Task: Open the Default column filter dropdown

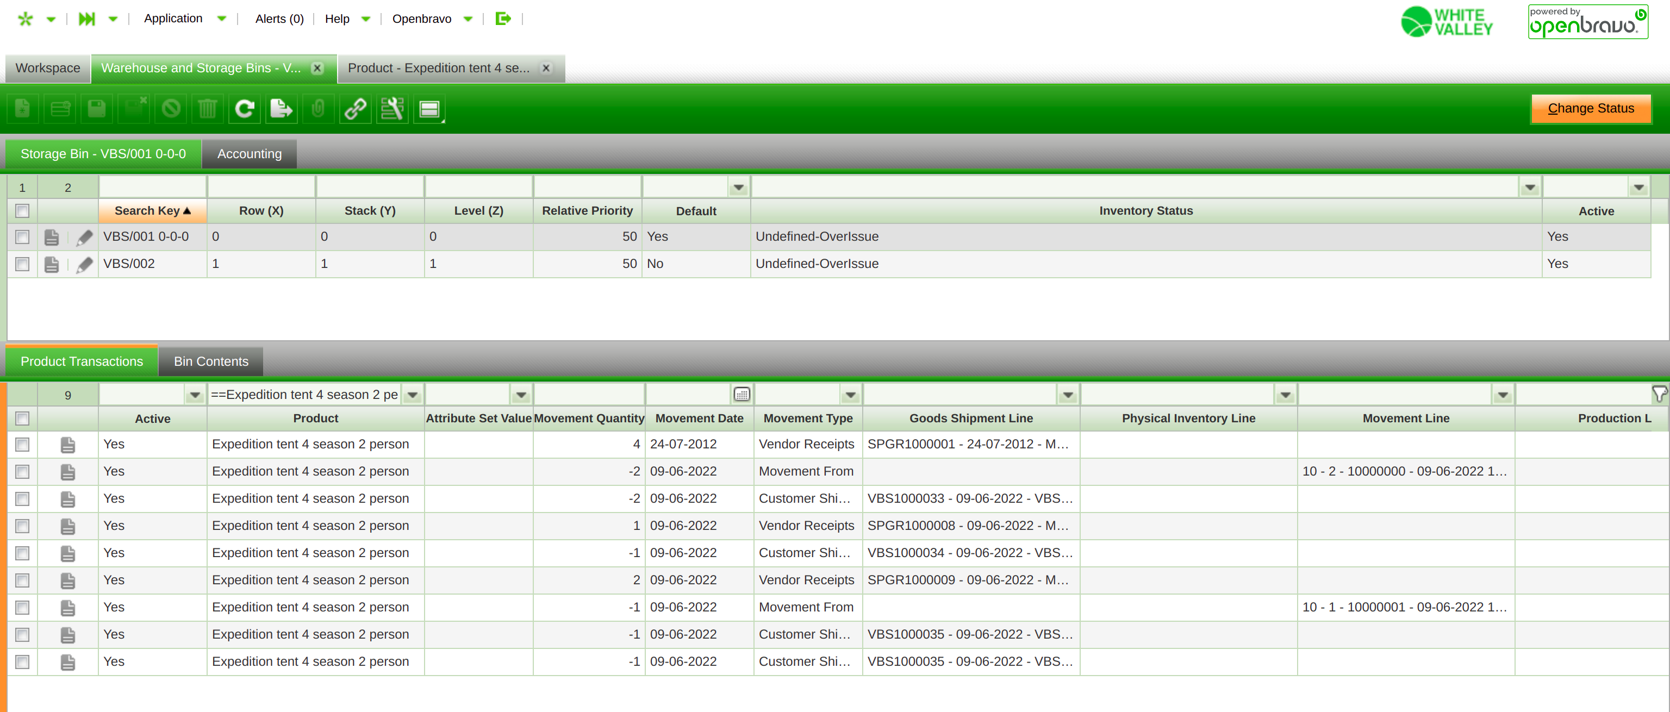Action: [x=738, y=188]
